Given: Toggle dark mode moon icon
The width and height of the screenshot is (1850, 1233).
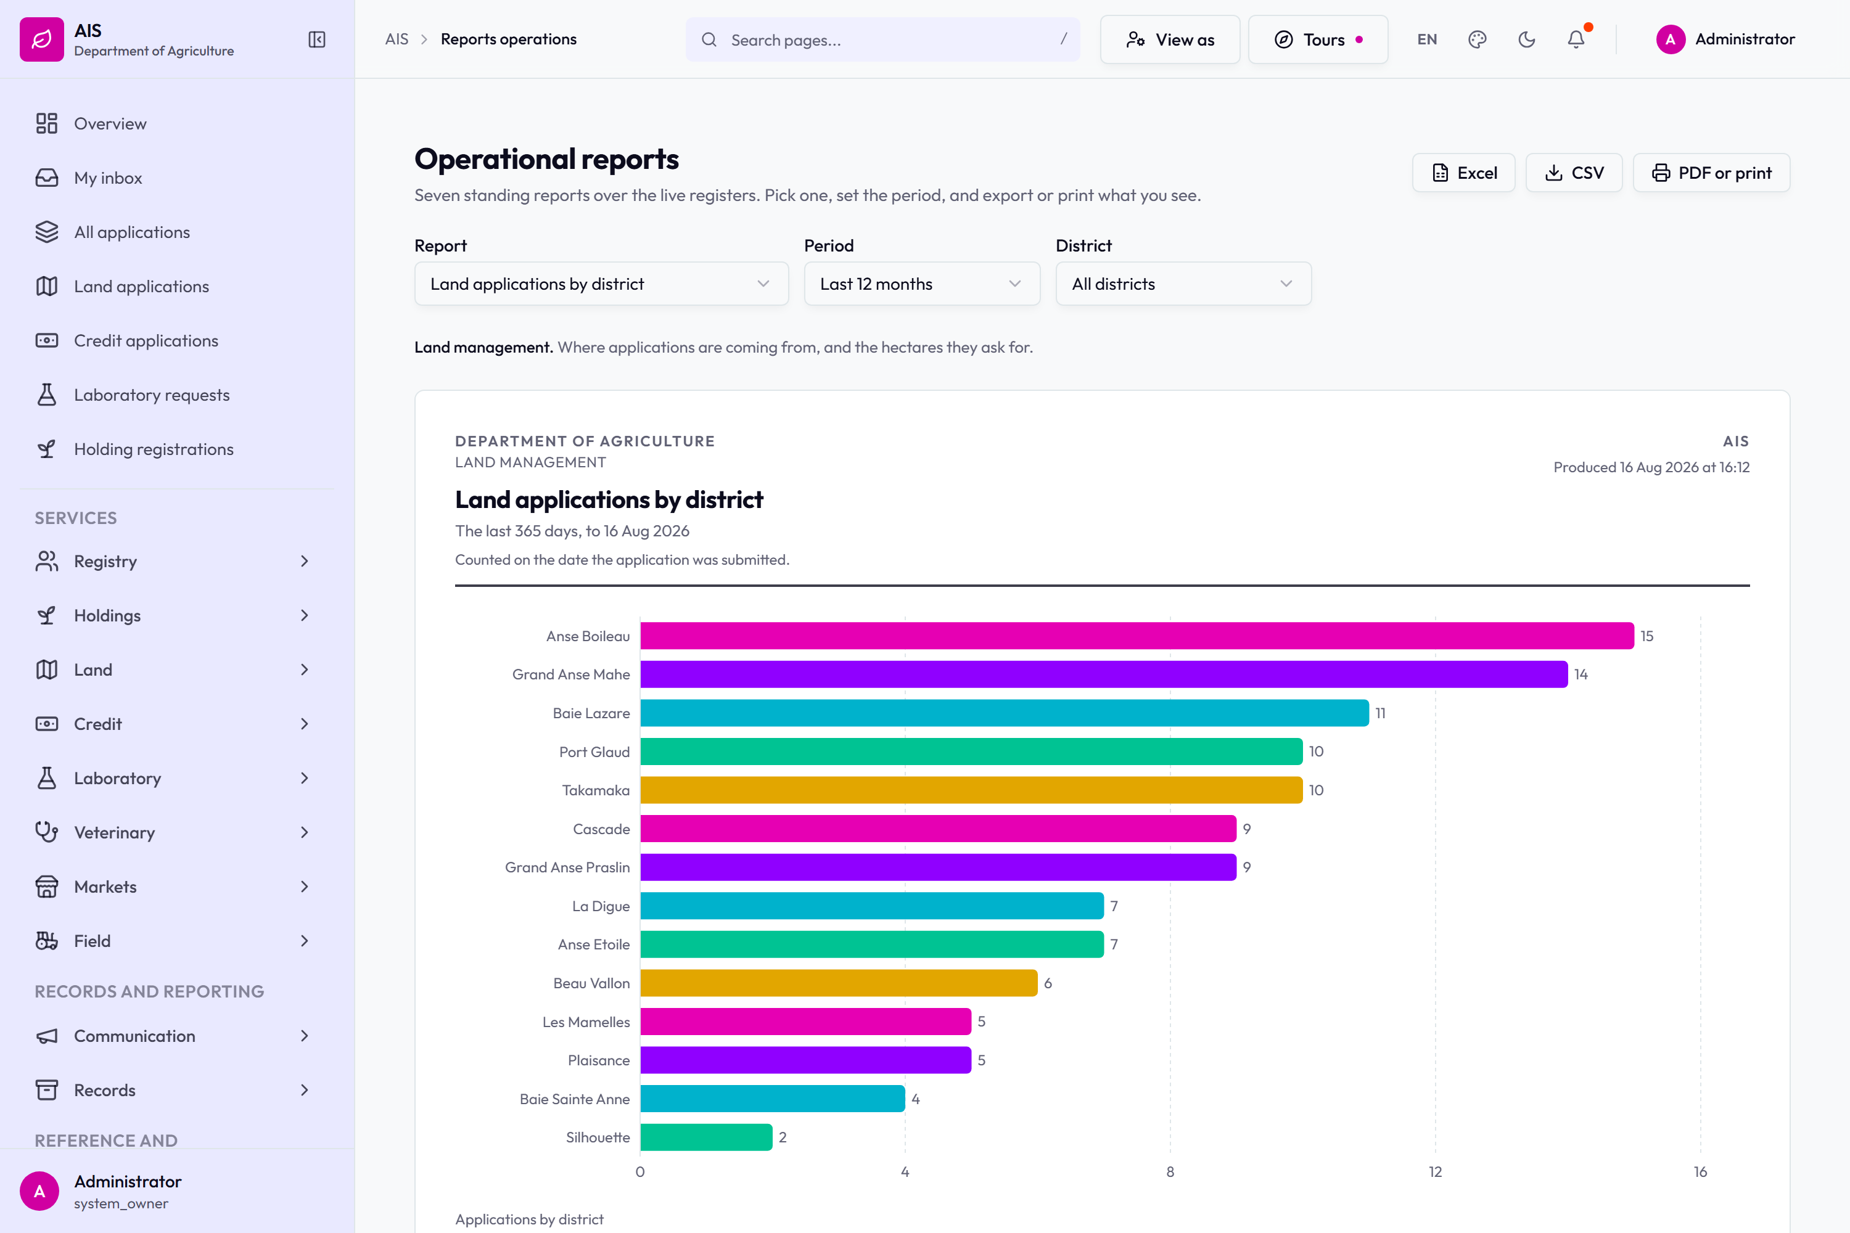Looking at the screenshot, I should [x=1527, y=39].
